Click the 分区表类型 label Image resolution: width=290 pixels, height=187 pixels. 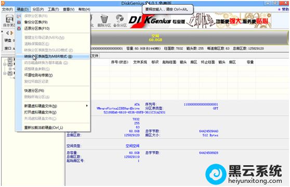click(x=154, y=108)
